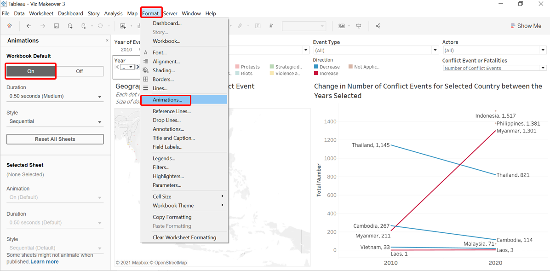Open the workbook Style Sequential dropdown
This screenshot has height=271, width=550.
tap(55, 121)
